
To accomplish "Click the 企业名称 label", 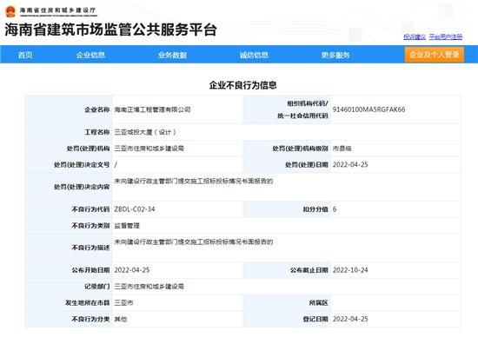I will pos(97,109).
